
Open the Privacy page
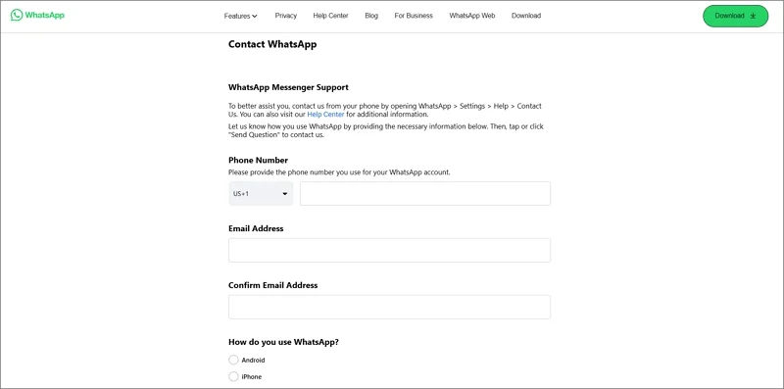pos(286,16)
